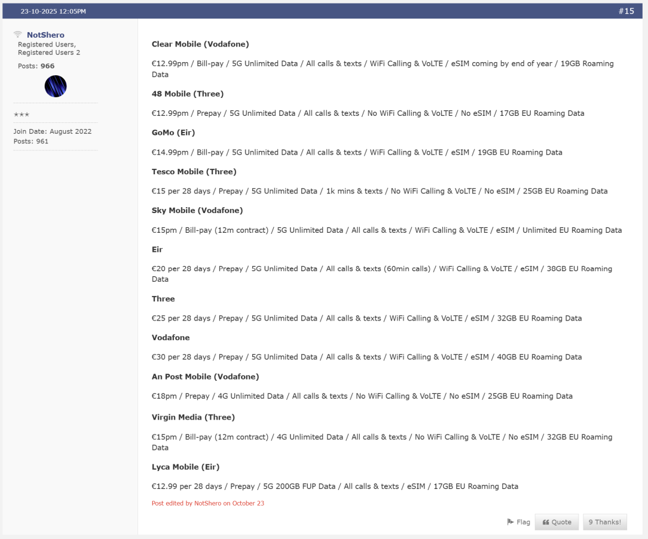
Task: Click the Lyca €12.99 per 28 days line
Action: pos(335,486)
